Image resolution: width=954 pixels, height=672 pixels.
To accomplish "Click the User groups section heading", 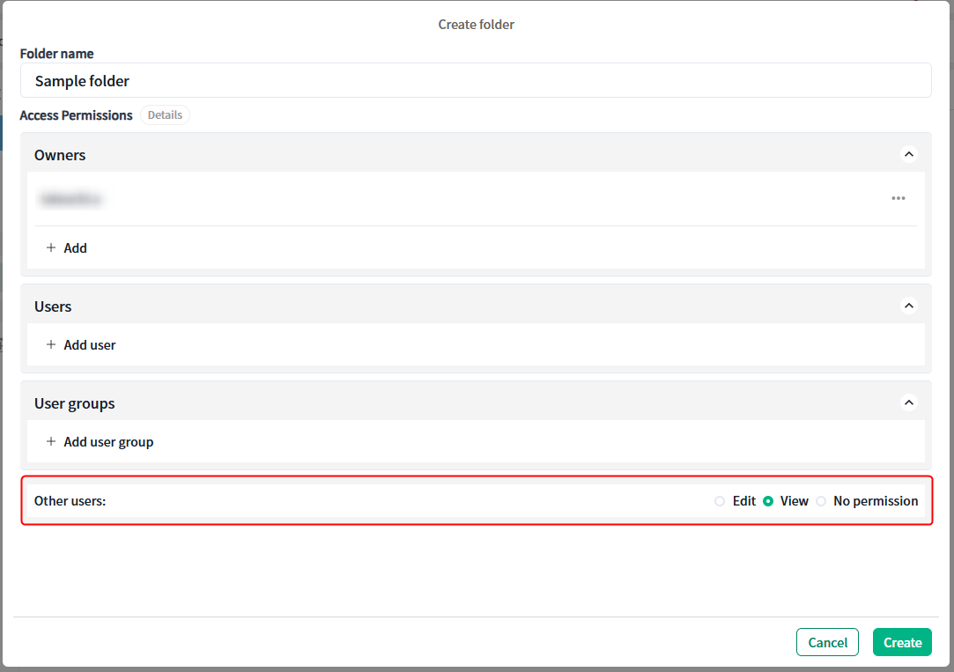I will tap(74, 403).
